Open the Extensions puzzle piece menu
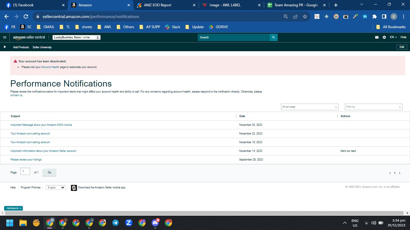Screen dimensions: 410x230 [375, 16]
